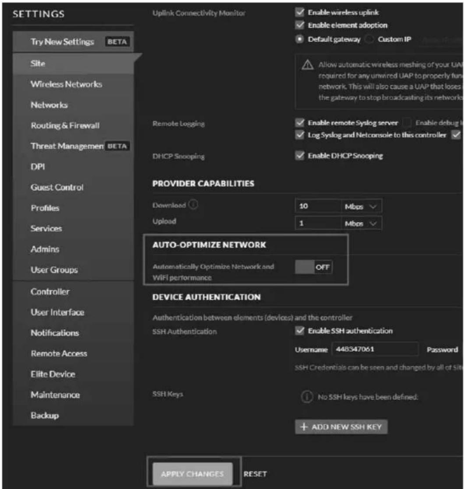Open Profiles settings
This screenshot has height=489, width=464.
(x=74, y=208)
